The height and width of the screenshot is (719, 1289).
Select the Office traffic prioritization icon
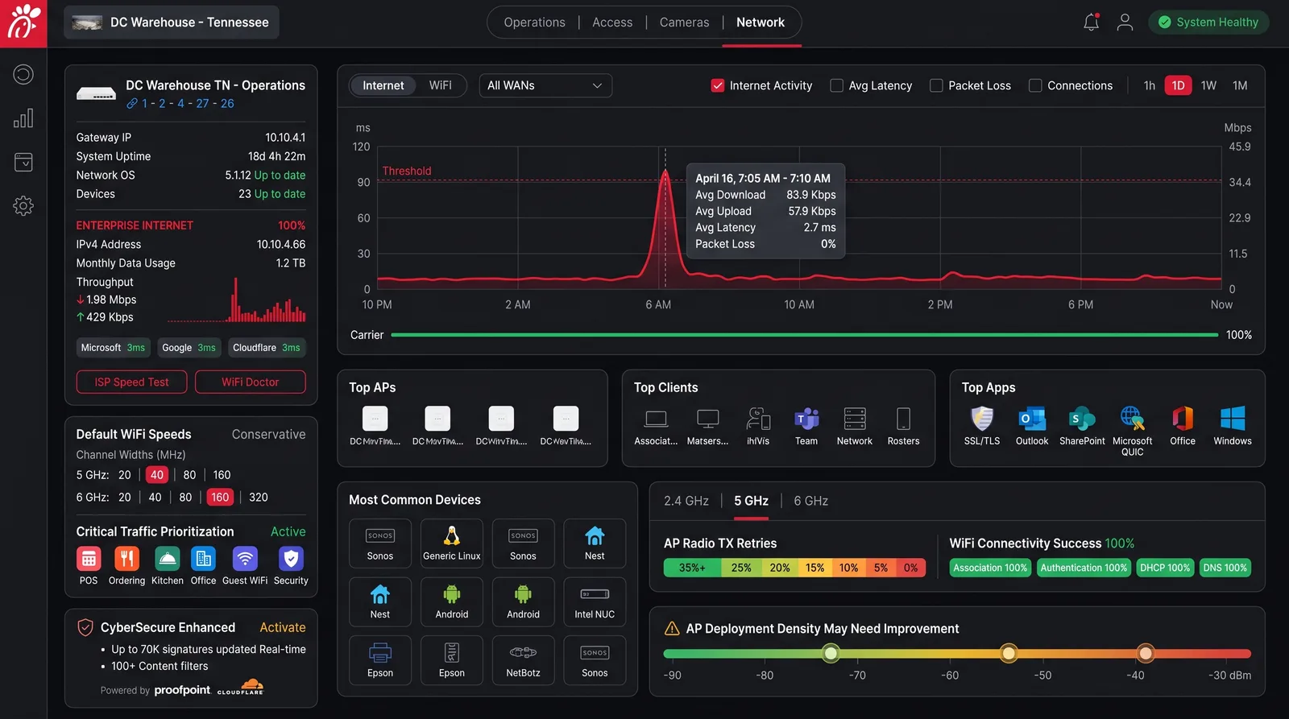point(203,558)
